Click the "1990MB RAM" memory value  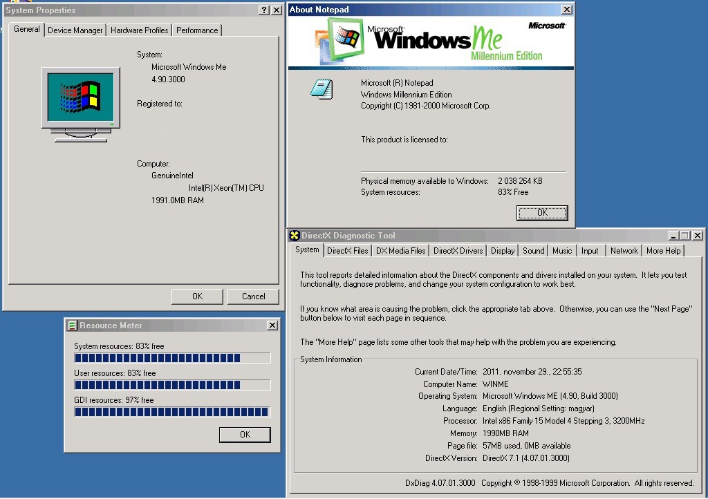point(505,433)
